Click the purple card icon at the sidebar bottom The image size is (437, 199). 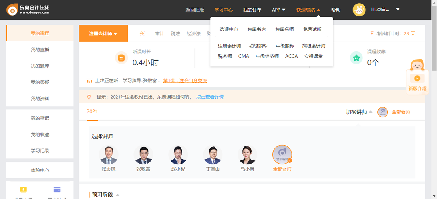[x=57, y=189]
